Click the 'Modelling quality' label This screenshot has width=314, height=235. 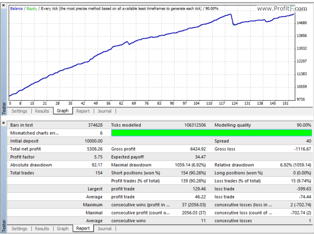pos(232,125)
